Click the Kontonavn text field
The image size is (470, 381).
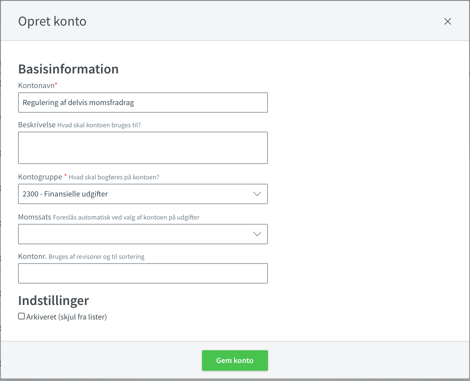tap(143, 103)
